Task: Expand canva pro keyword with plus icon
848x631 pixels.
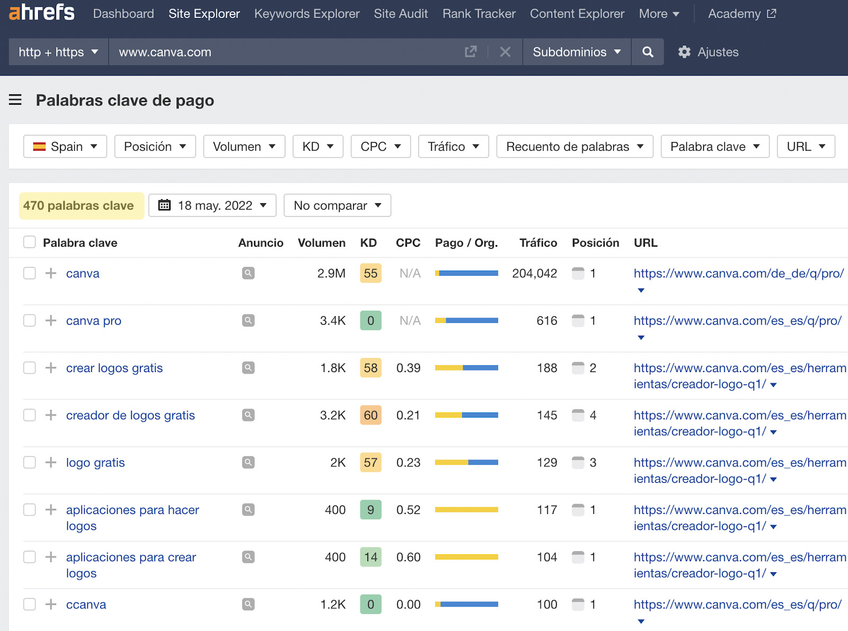Action: pos(51,320)
